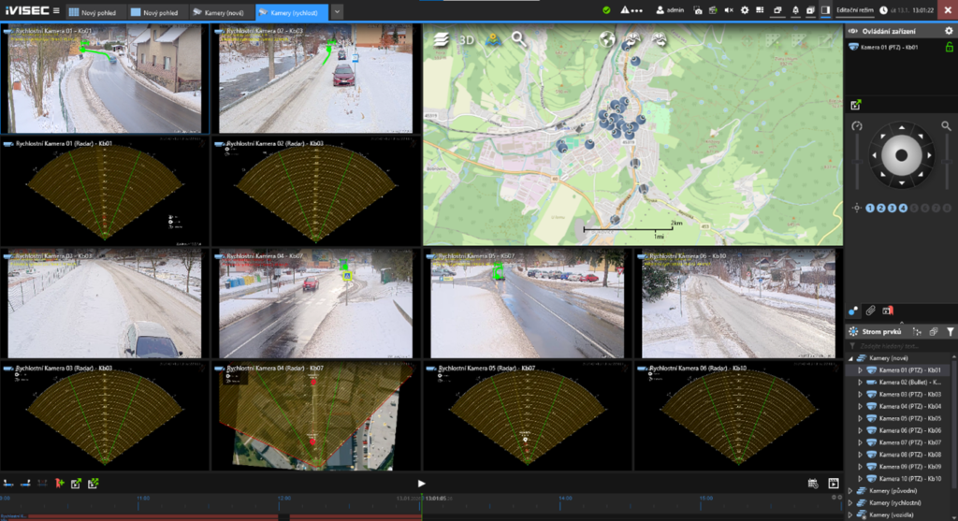The height and width of the screenshot is (521, 958).
Task: Open the tabs overflow dropdown arrow
Action: pyautogui.click(x=337, y=11)
